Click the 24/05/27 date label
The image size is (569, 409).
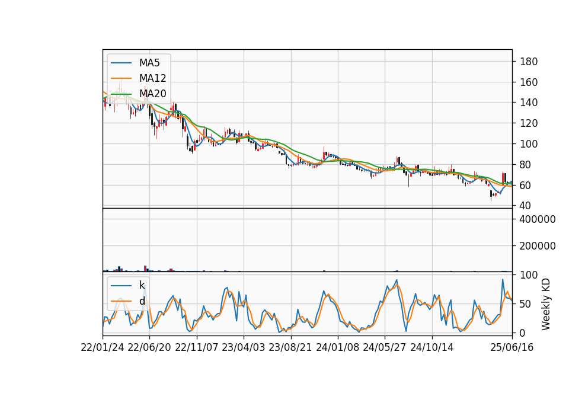click(x=385, y=347)
